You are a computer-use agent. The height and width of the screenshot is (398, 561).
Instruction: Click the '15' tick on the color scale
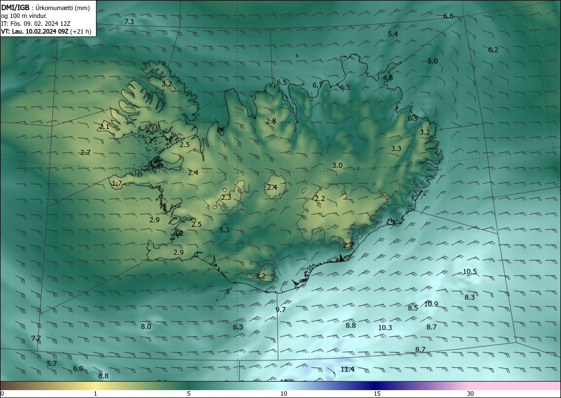377,394
